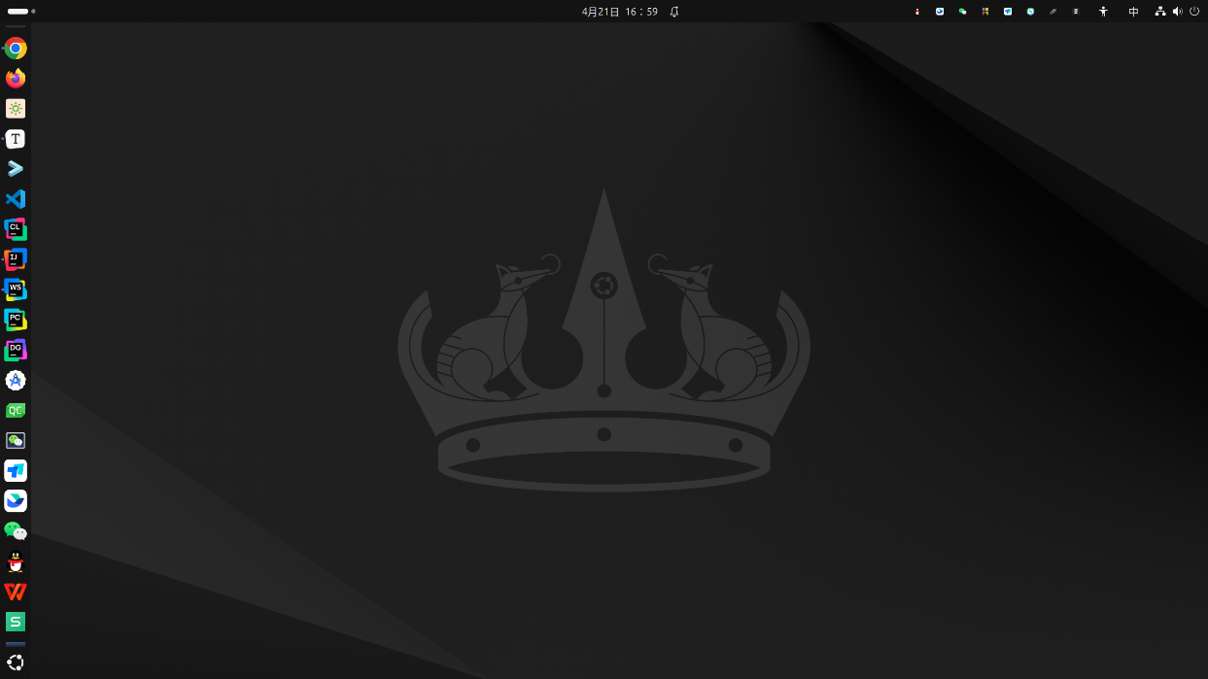This screenshot has width=1208, height=679.
Task: Launch WPS Office from the dock
Action: pos(16,592)
